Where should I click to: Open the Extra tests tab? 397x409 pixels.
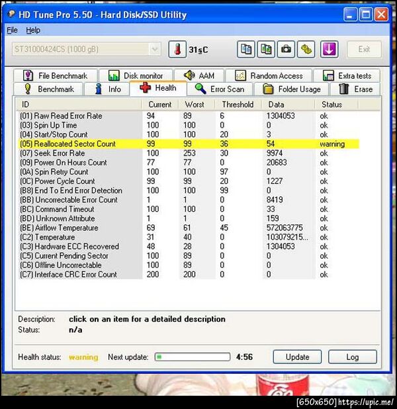pyautogui.click(x=347, y=75)
